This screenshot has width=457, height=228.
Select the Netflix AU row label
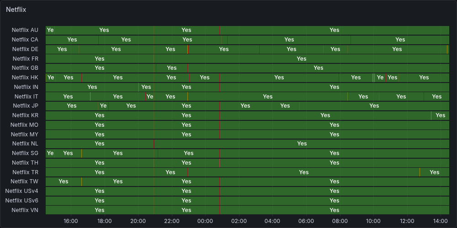click(25, 30)
